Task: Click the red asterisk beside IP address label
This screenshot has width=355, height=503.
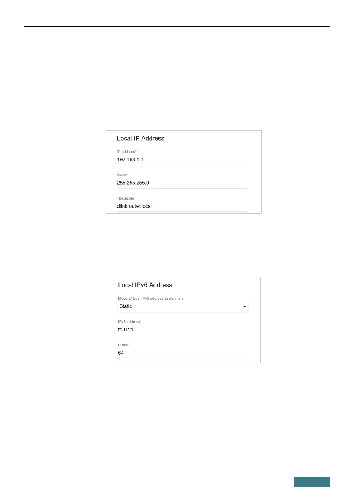Action: [136, 151]
